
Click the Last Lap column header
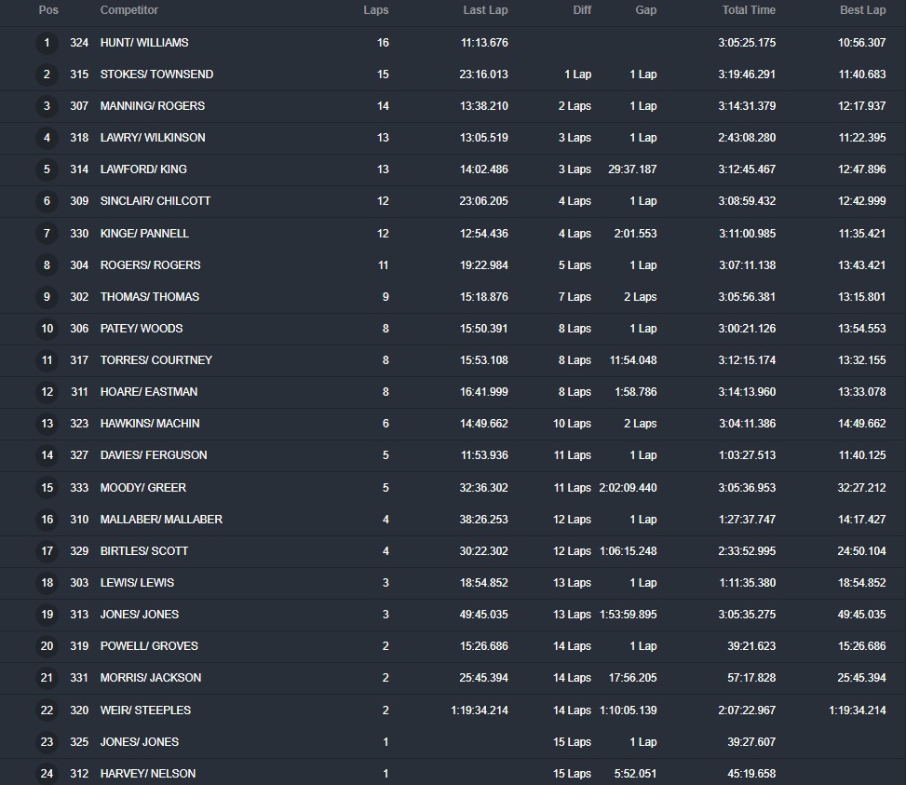click(485, 10)
